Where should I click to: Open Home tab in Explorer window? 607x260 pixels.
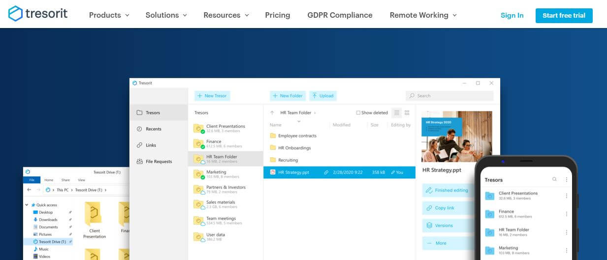coord(49,180)
